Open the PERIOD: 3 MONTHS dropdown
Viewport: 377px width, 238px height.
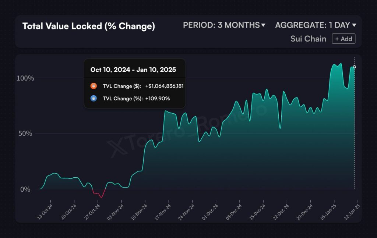[x=224, y=25]
